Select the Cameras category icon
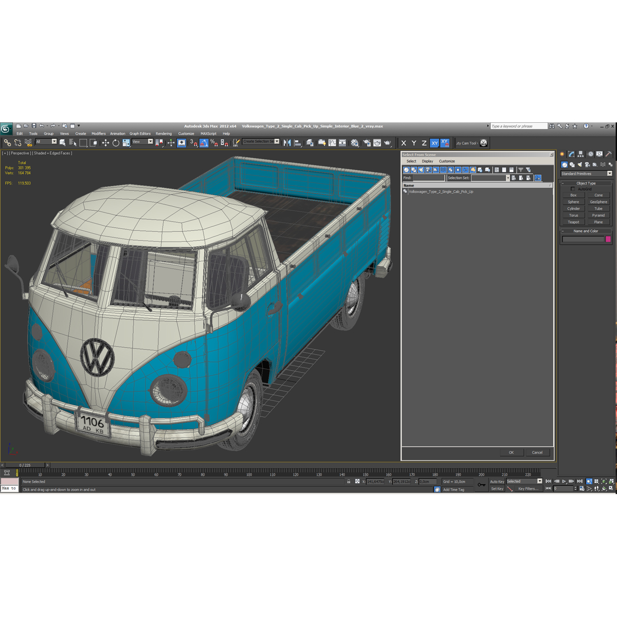Viewport: 617px width, 617px height. [587, 165]
